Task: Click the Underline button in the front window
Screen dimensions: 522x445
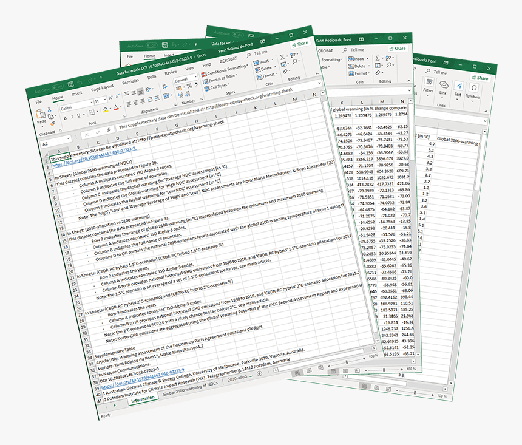Action: pyautogui.click(x=78, y=115)
